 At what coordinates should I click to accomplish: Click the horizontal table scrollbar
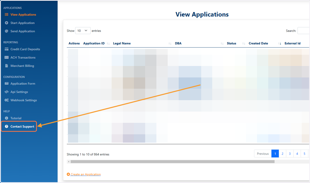click(172, 162)
